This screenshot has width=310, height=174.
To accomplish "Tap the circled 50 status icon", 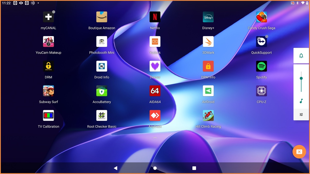I will [x=33, y=3].
